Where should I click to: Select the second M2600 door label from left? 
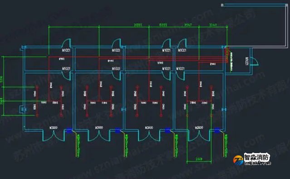tap(99, 128)
